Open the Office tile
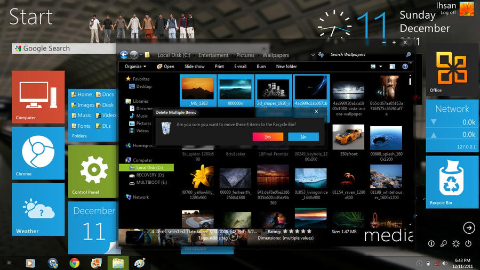480x270 pixels. point(452,69)
